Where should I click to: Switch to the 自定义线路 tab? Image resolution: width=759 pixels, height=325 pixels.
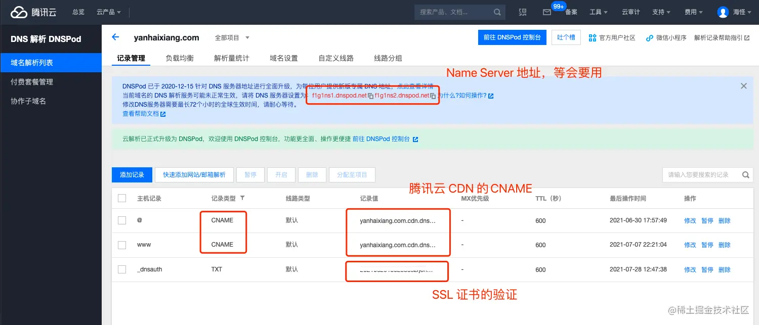coord(336,58)
